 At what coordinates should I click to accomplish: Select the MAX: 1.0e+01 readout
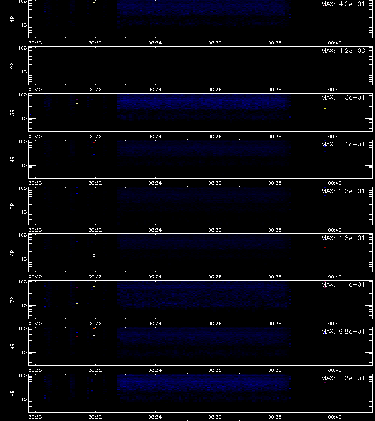click(x=343, y=97)
